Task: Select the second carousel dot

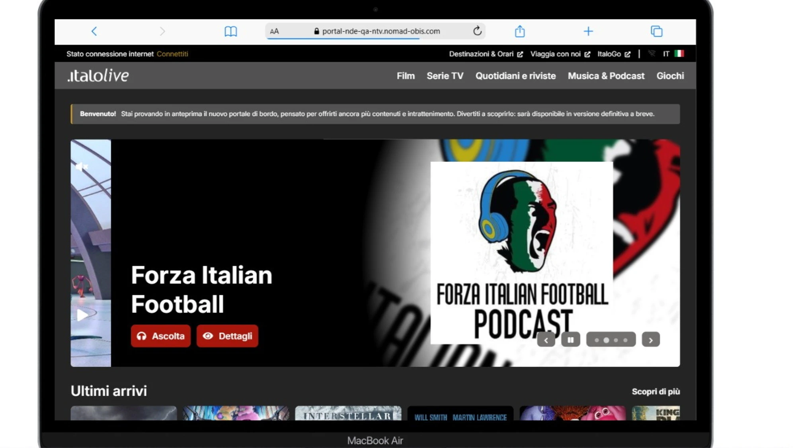Action: [606, 340]
